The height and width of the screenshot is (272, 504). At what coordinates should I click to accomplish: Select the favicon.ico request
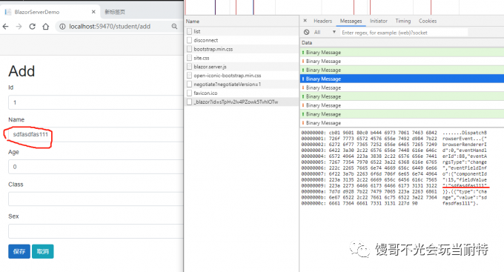click(x=242, y=93)
